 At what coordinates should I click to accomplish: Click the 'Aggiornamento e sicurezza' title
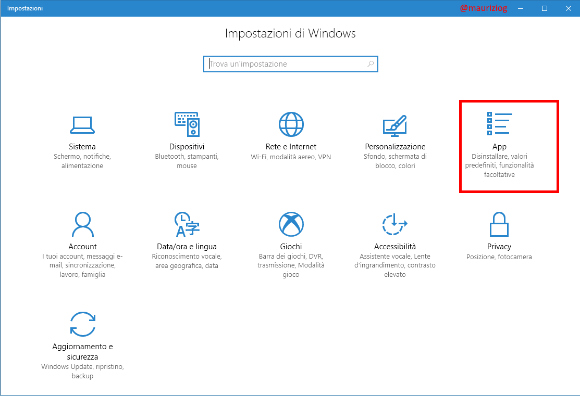click(82, 352)
